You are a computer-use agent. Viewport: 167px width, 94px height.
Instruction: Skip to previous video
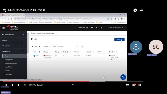[6, 85]
